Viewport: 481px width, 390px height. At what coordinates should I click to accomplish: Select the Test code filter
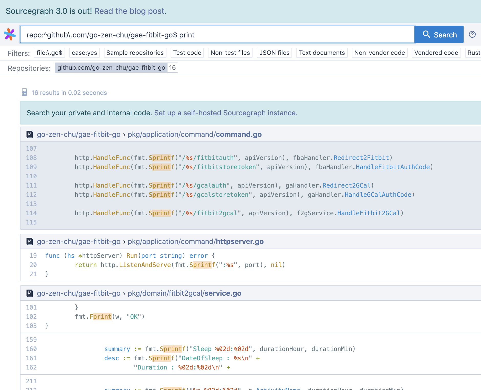tap(187, 53)
